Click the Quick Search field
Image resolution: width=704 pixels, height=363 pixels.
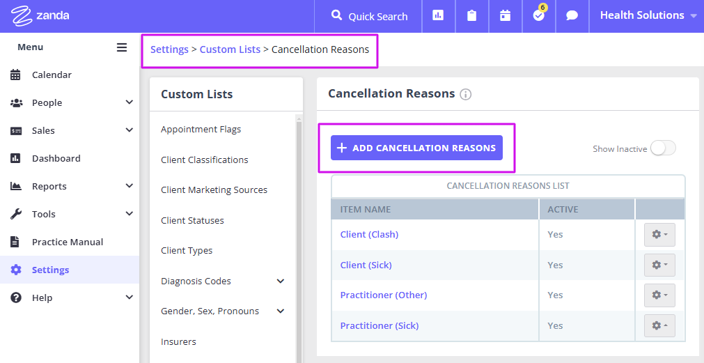point(369,16)
